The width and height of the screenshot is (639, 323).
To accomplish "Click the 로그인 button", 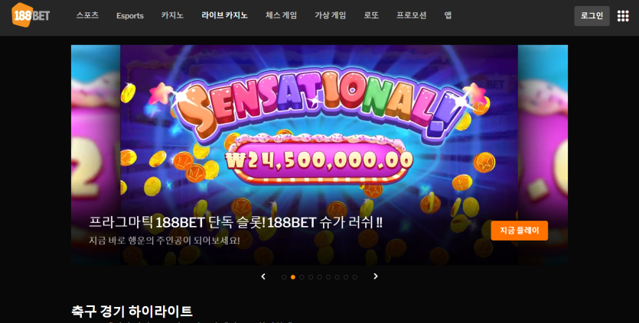I will [592, 16].
